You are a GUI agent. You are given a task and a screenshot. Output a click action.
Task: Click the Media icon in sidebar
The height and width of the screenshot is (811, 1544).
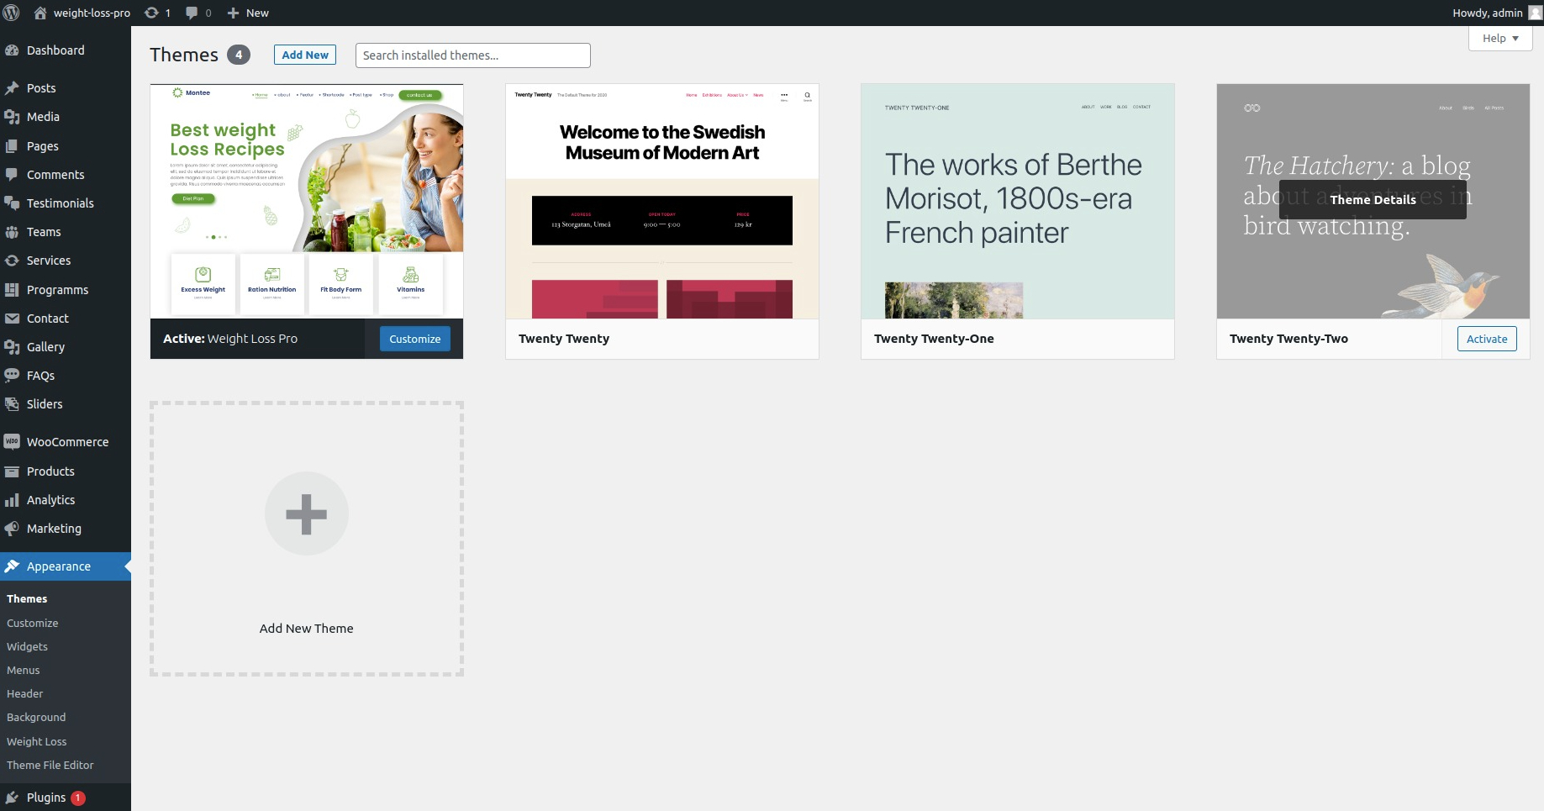[12, 117]
